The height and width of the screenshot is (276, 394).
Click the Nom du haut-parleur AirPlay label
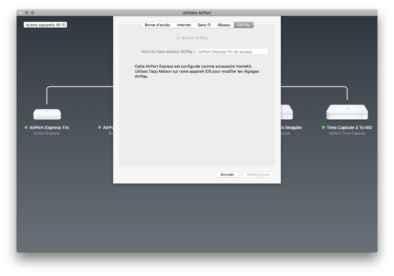pos(168,51)
